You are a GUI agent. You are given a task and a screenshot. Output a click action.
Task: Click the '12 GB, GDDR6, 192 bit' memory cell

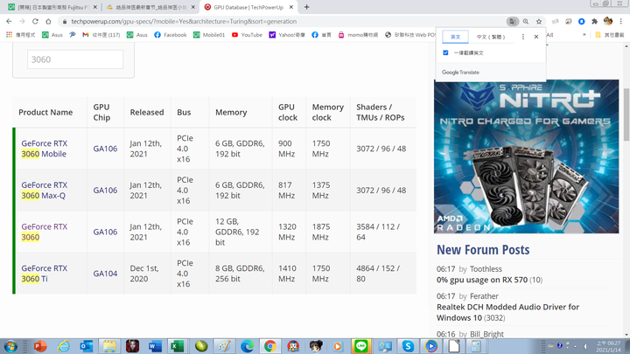[240, 232]
